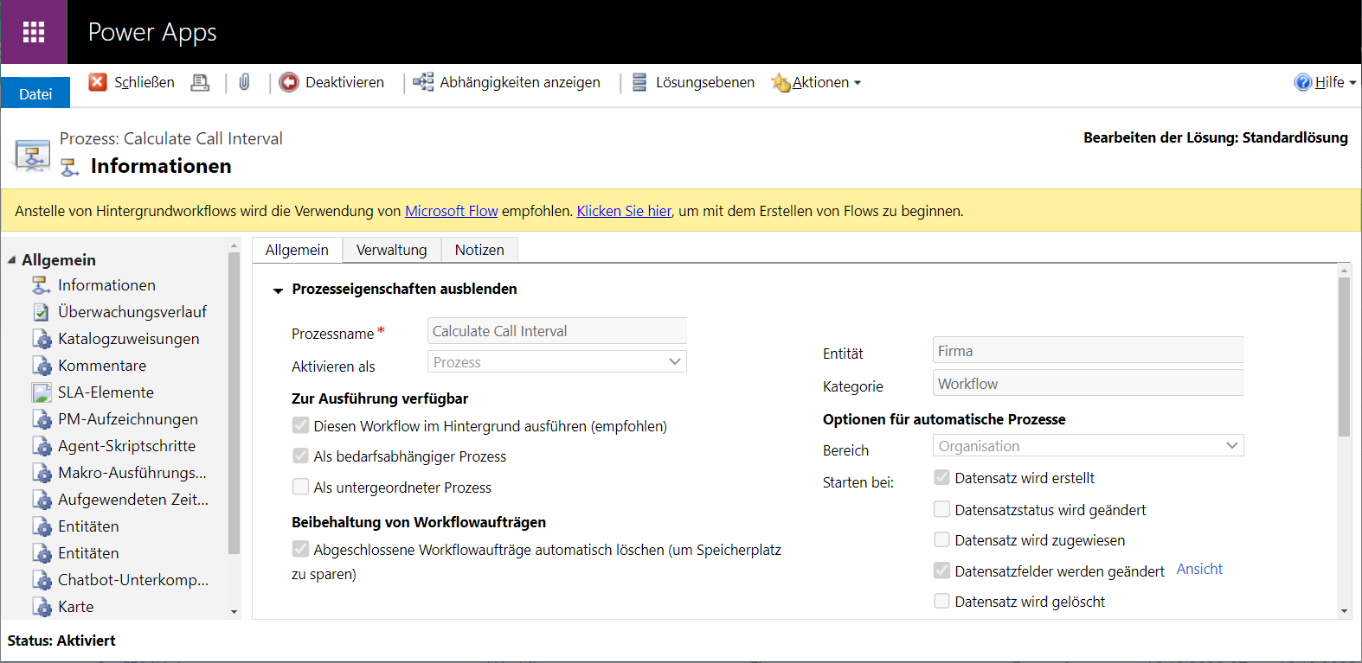Viewport: 1362px width, 663px height.
Task: Open the Ansicht link for changed fields
Action: [x=1199, y=569]
